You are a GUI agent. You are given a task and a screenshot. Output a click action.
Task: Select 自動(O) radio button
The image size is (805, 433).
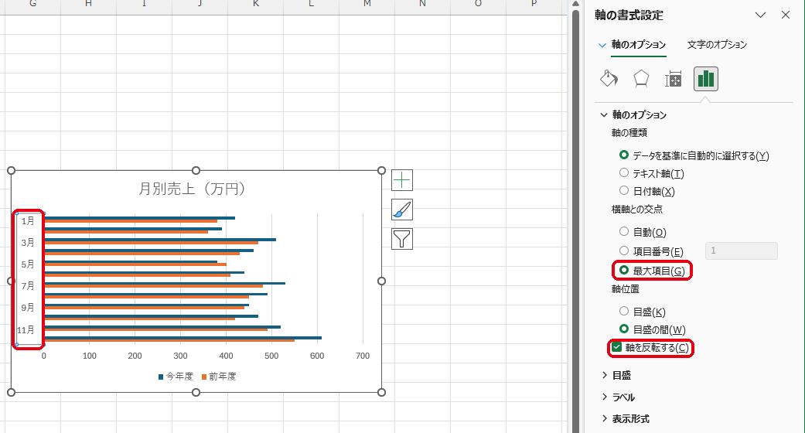tap(624, 231)
